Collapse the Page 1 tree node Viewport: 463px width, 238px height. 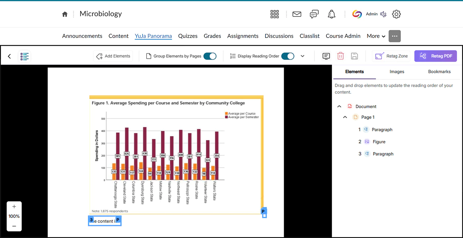[x=345, y=117]
